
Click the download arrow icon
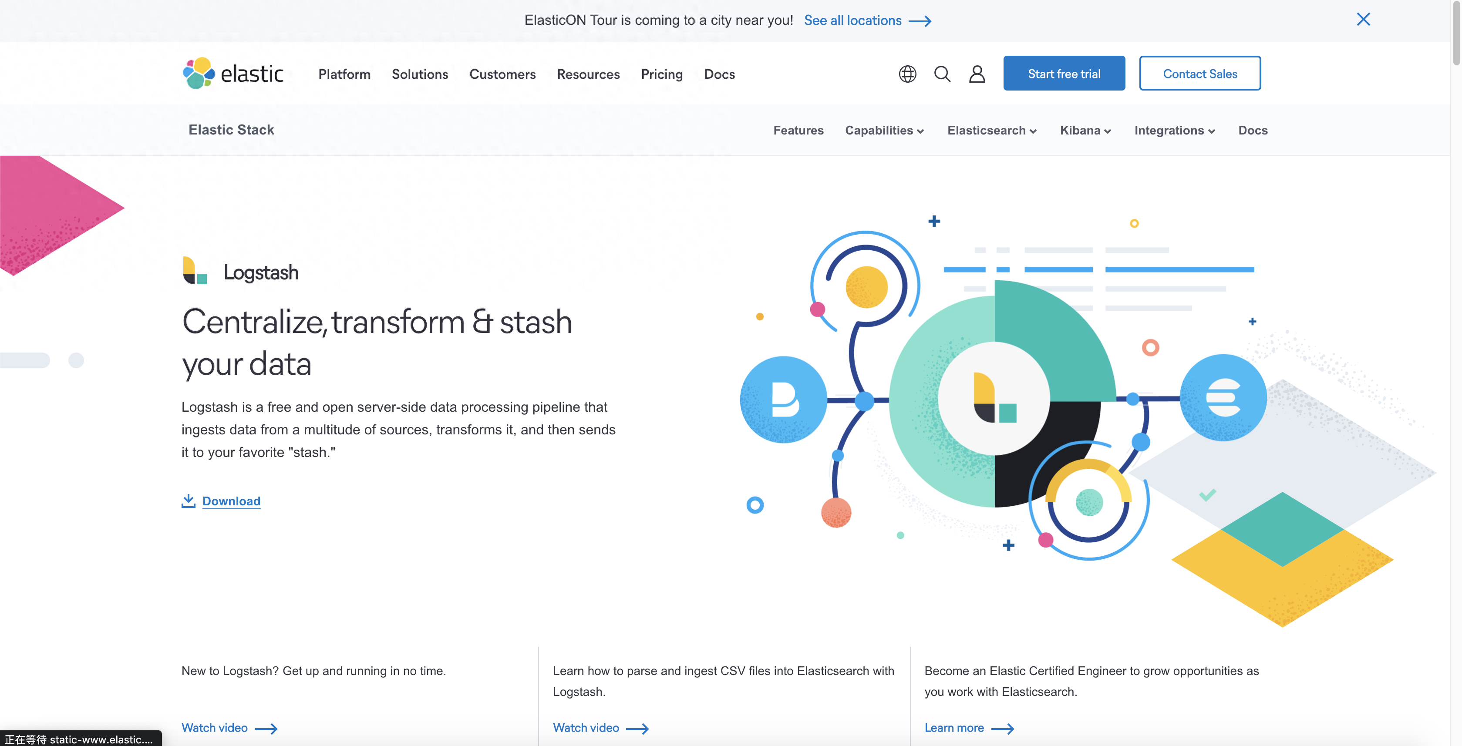click(189, 501)
